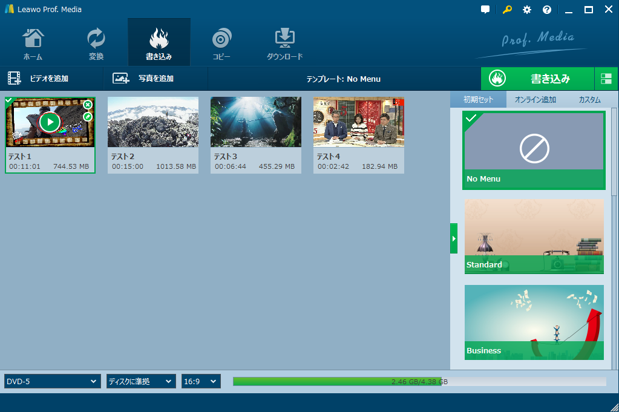Open settings via the gear icon
The width and height of the screenshot is (619, 412).
(527, 10)
